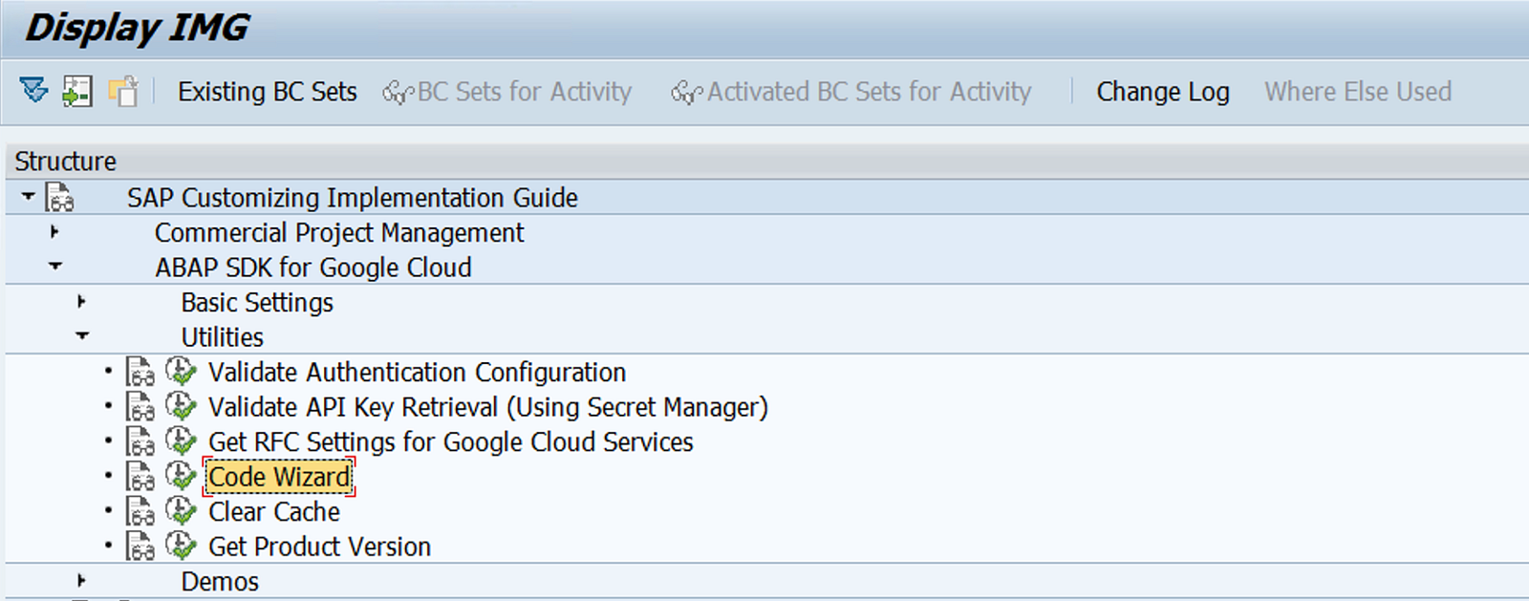Open documentation for Validate API Key Retrieval
1529x601 pixels.
coord(140,407)
